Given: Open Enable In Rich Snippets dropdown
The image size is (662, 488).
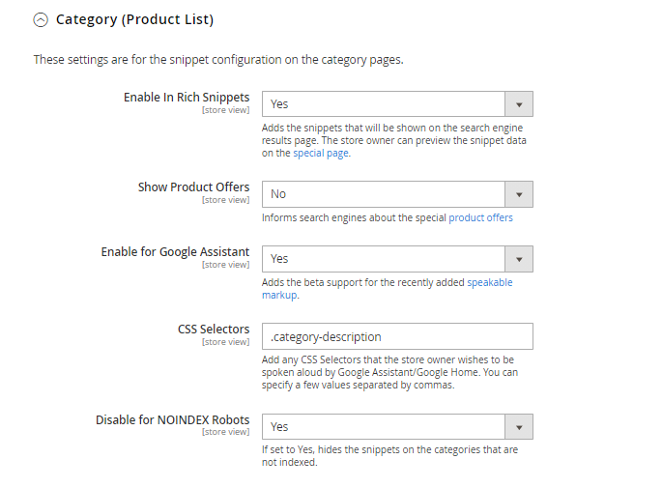Looking at the screenshot, I should 385,103.
